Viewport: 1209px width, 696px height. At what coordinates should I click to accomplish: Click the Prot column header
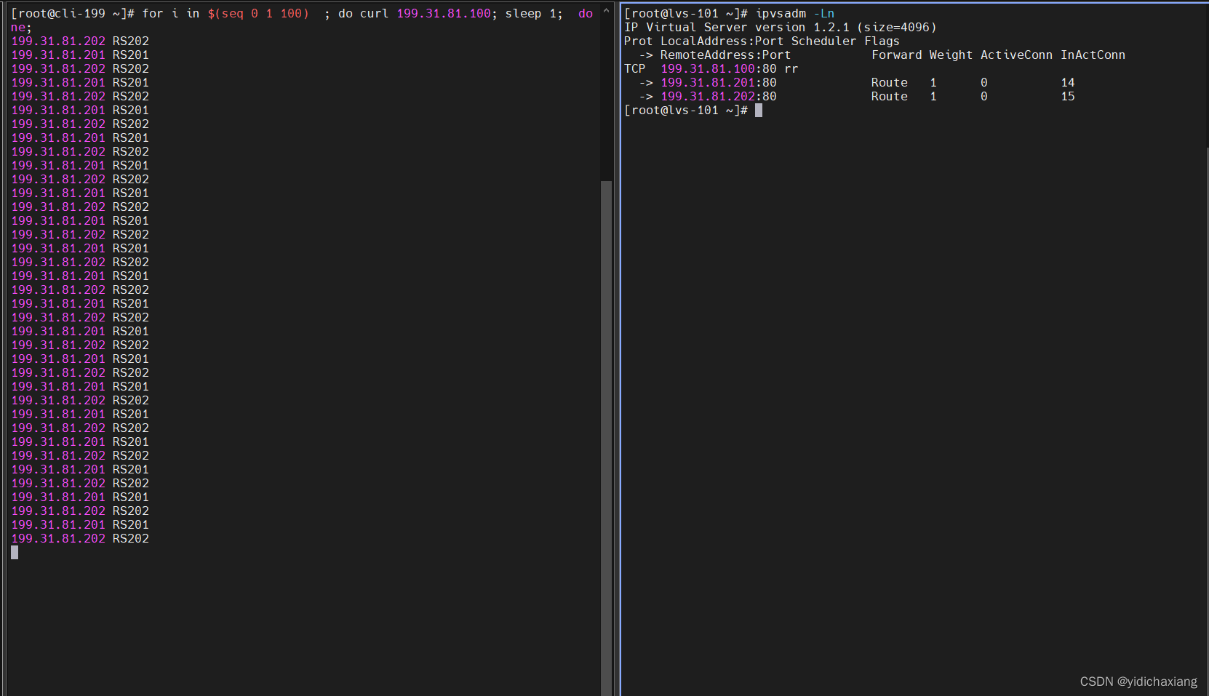click(x=639, y=41)
